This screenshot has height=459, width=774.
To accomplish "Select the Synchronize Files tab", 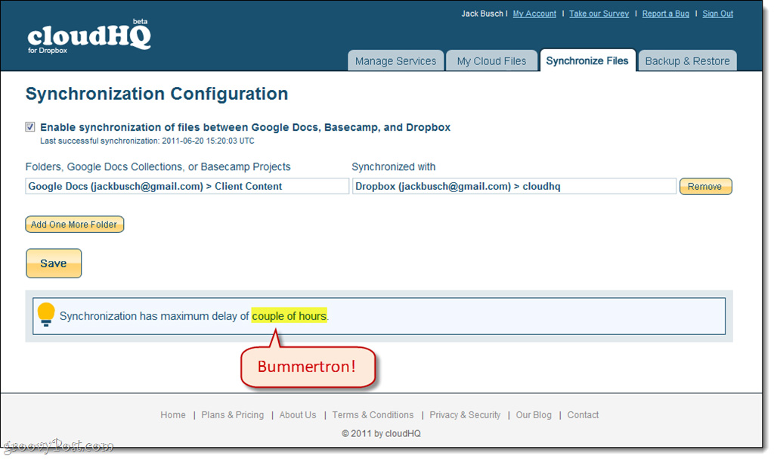I will coord(587,60).
